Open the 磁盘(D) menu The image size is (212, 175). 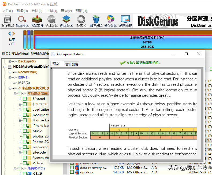[22, 11]
